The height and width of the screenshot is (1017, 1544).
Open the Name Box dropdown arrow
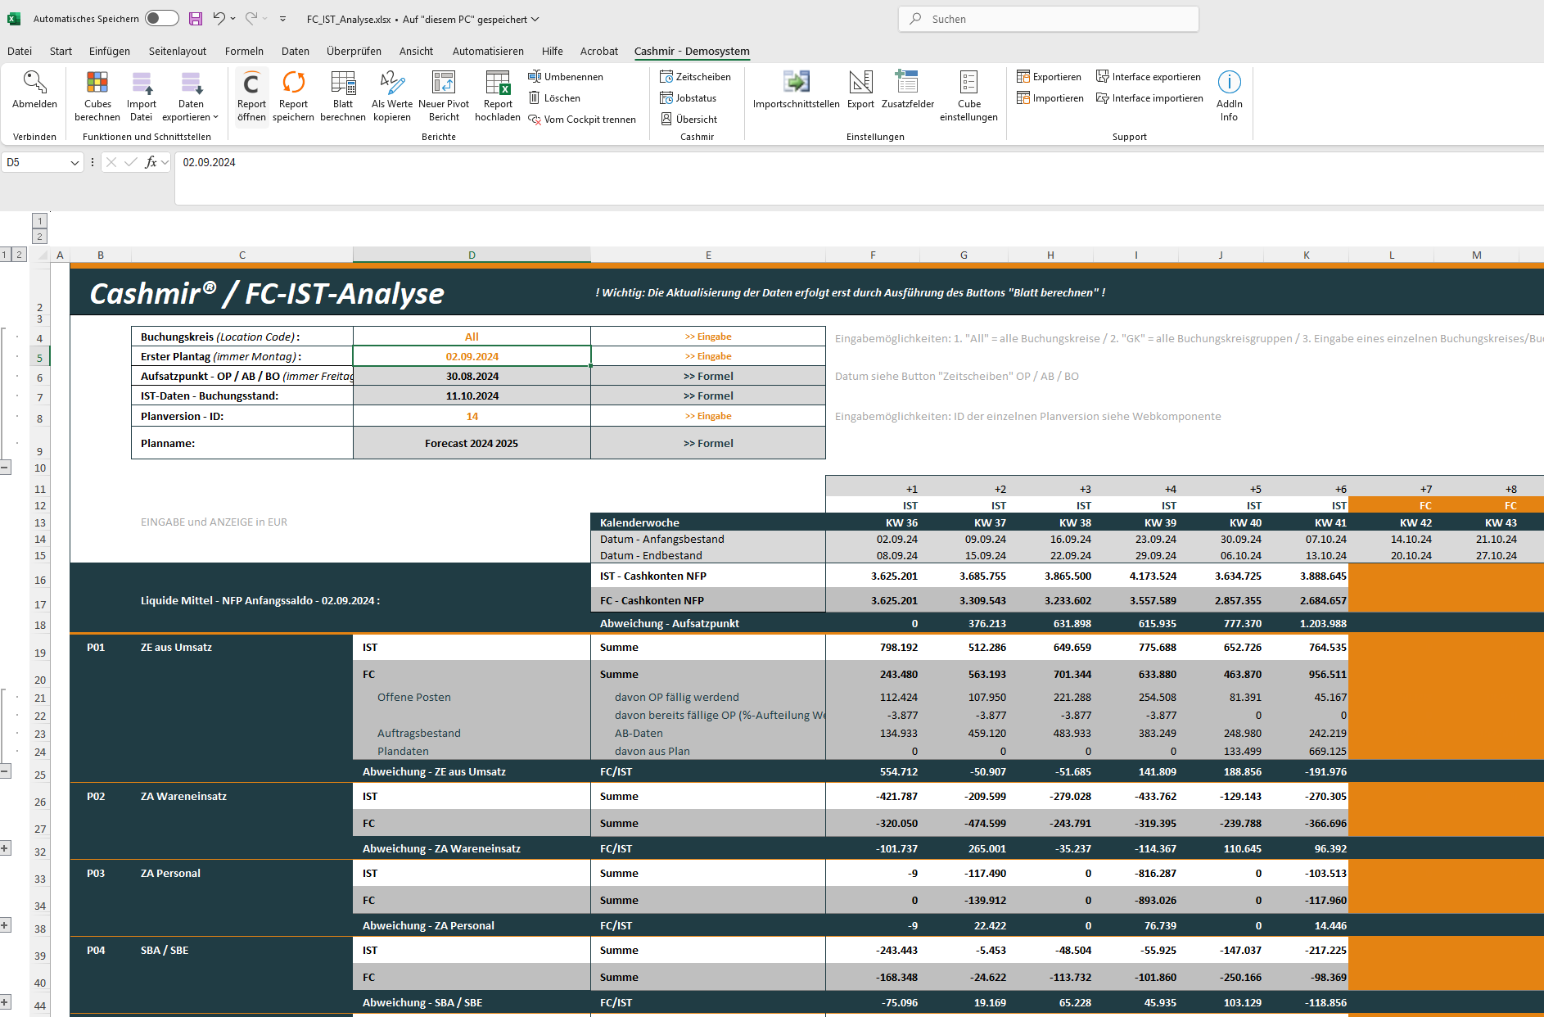tap(74, 163)
